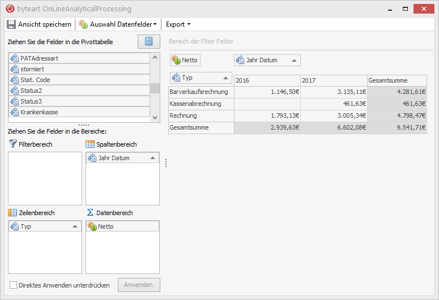Click the Ansicht speichern floppy disk icon
The width and height of the screenshot is (439, 300).
11,24
